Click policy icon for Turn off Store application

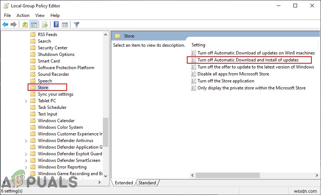tap(193, 81)
